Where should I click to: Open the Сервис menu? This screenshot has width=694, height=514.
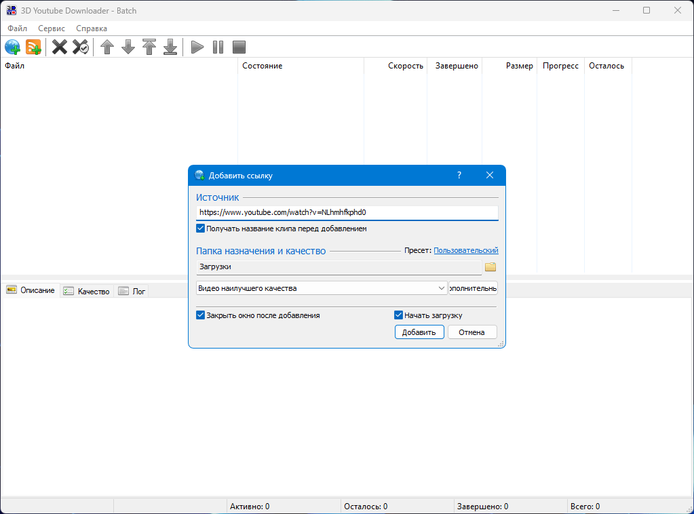52,28
